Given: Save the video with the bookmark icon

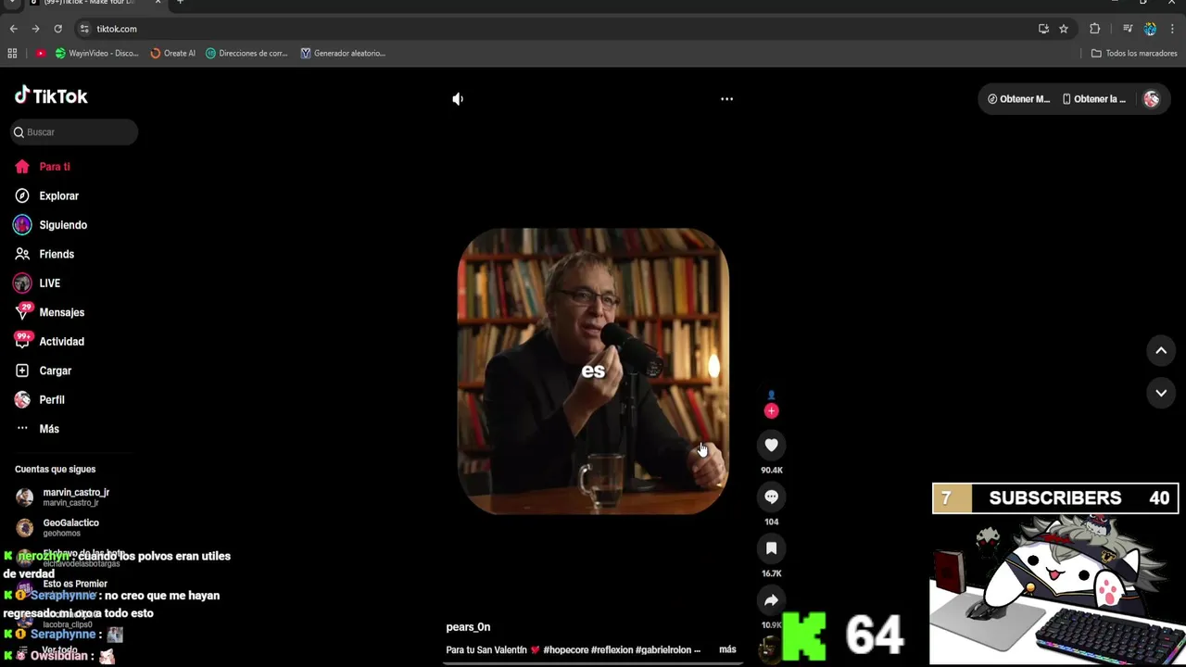Looking at the screenshot, I should pyautogui.click(x=771, y=548).
